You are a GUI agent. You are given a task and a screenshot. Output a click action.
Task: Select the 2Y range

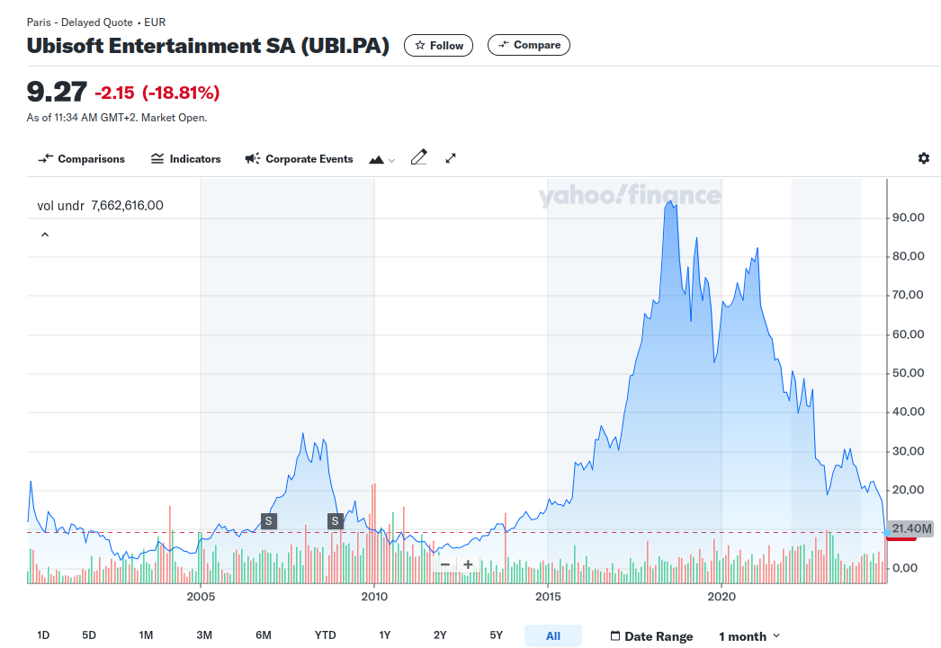pos(440,635)
